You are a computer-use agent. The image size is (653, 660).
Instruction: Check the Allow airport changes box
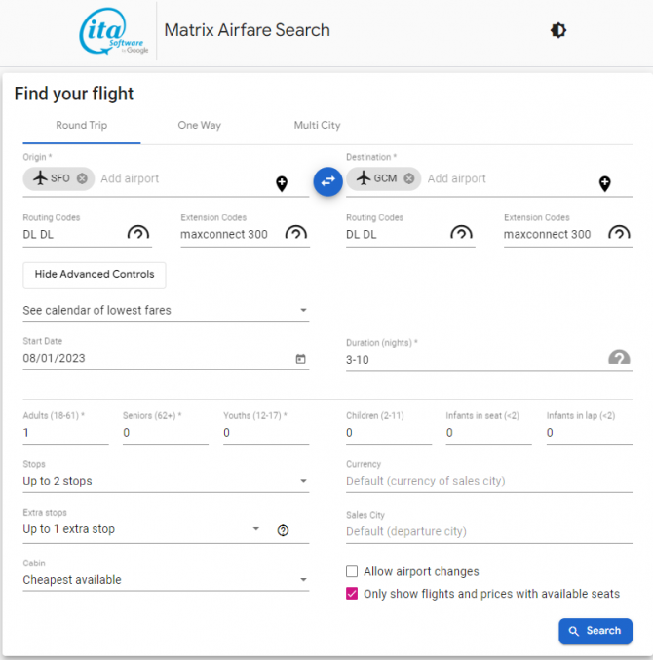pos(352,571)
